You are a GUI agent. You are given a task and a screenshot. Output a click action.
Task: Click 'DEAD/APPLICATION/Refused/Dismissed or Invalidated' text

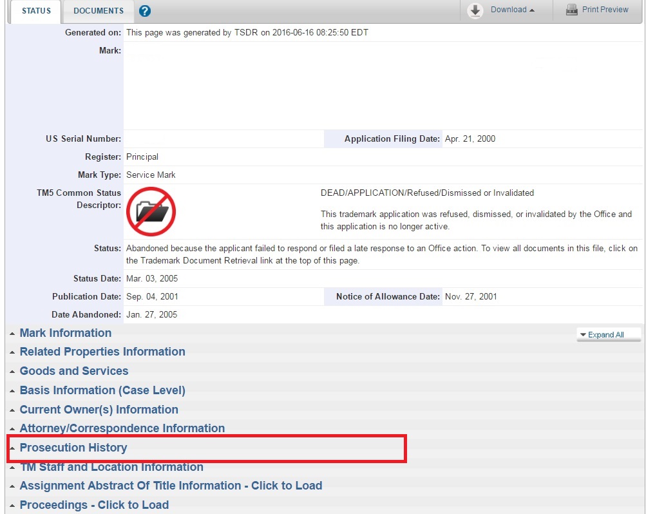427,193
